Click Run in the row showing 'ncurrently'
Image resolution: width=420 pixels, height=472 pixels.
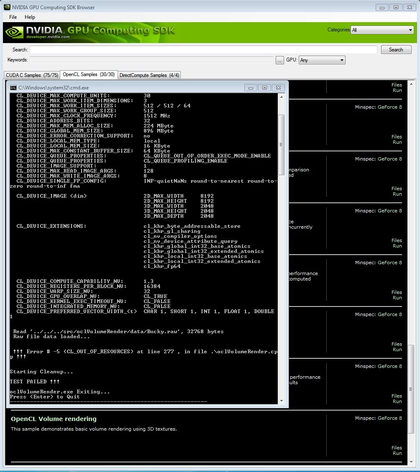397,246
